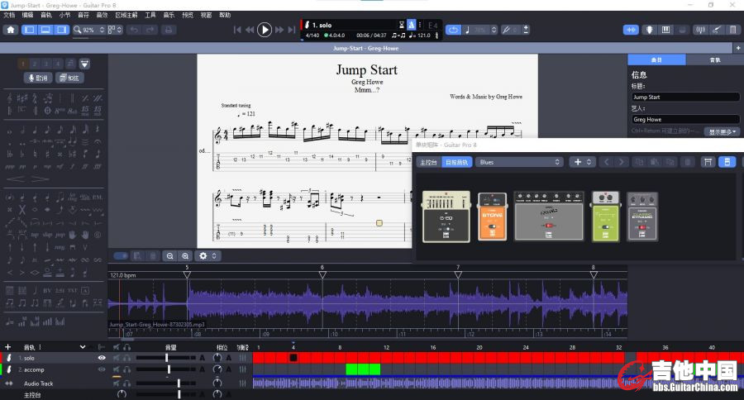Switch to the 音轨 tab in the right panel
The width and height of the screenshot is (744, 400).
[x=714, y=60]
